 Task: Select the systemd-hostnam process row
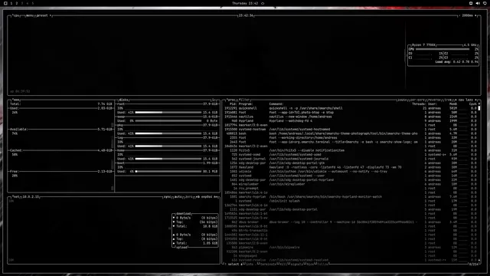click(x=351, y=130)
